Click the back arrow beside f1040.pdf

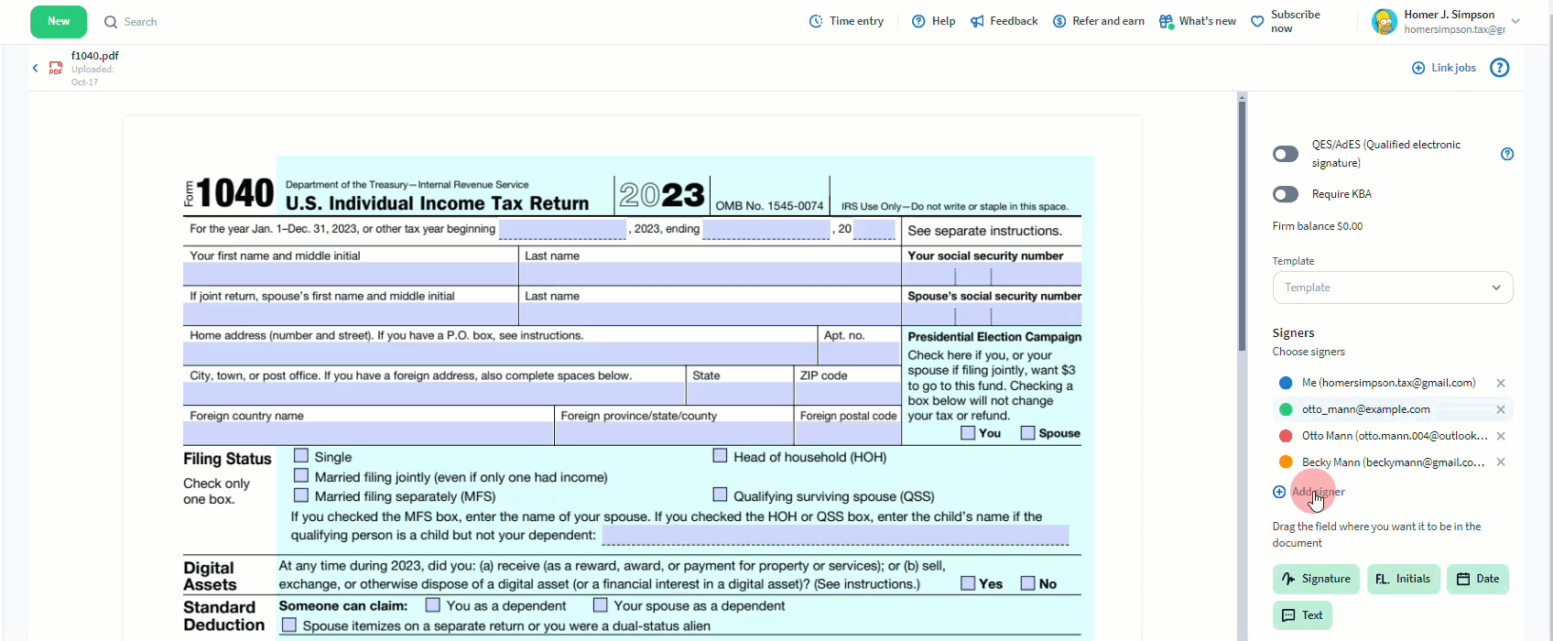(x=36, y=68)
